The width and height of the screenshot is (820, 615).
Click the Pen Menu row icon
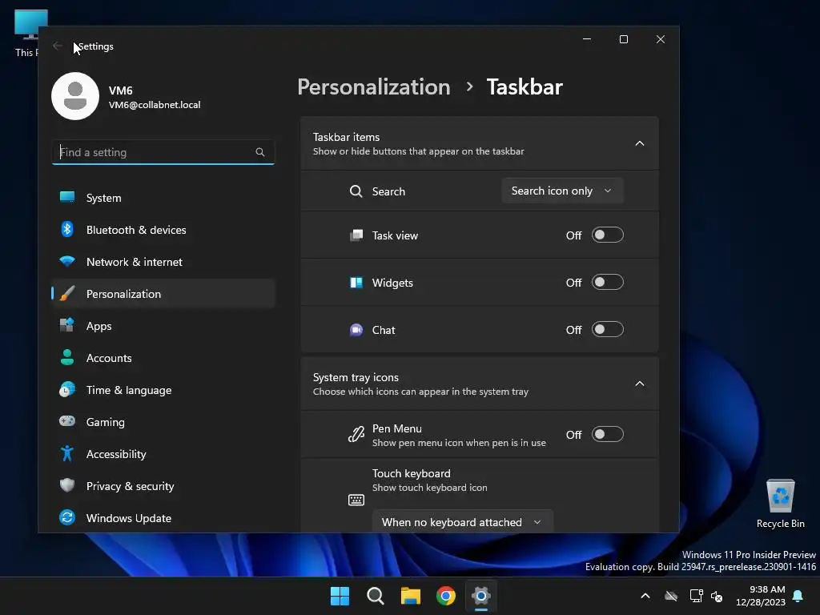click(x=356, y=435)
